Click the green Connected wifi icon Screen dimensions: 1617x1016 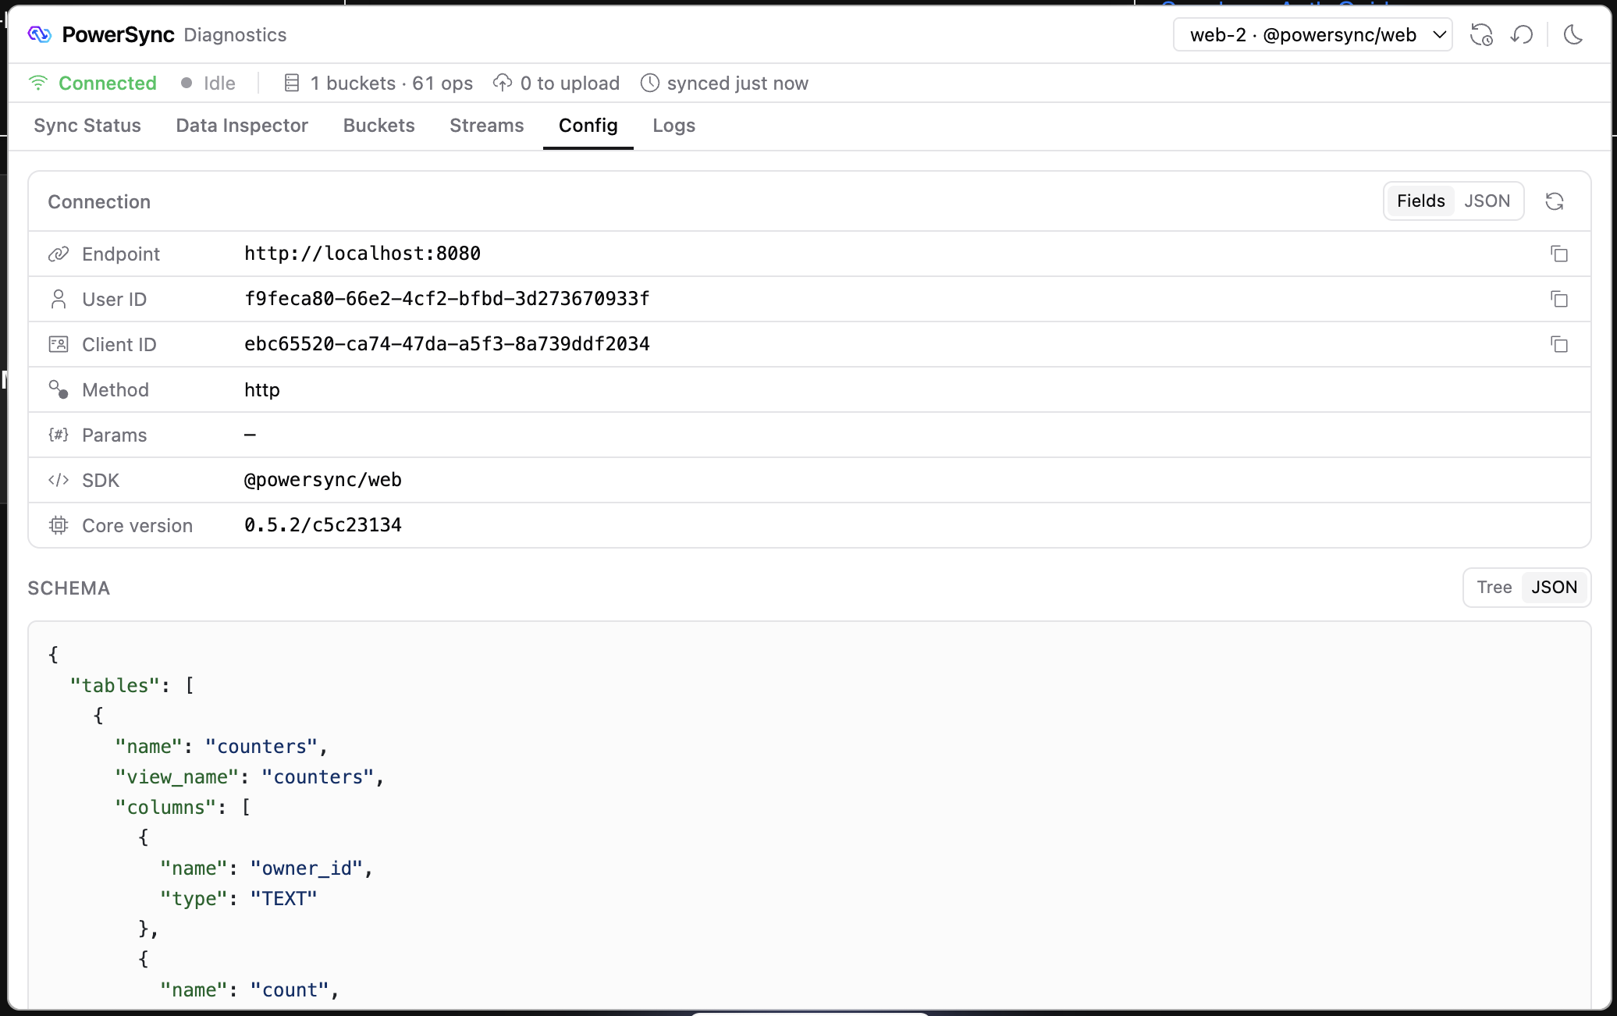[x=38, y=83]
